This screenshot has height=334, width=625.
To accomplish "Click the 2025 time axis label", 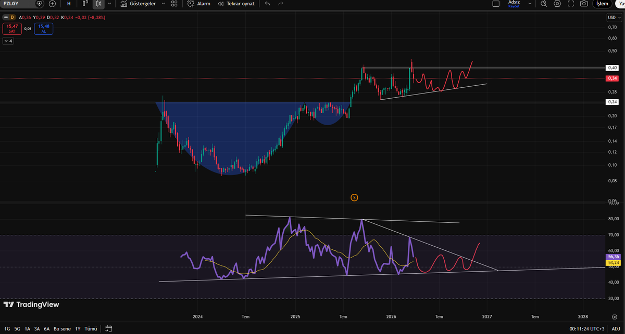I will pos(295,316).
